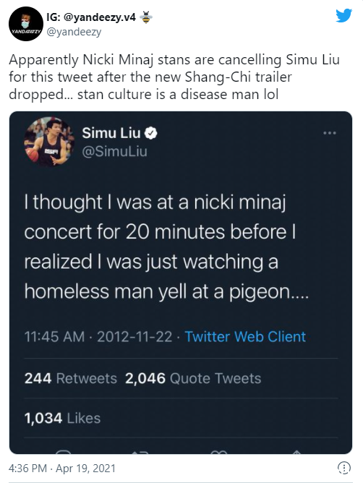
Task: Click the heart like icon in embedded tweet
Action: (218, 452)
